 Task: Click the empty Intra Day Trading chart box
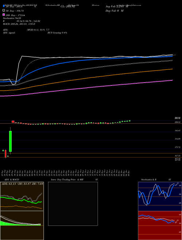tap(73, 204)
